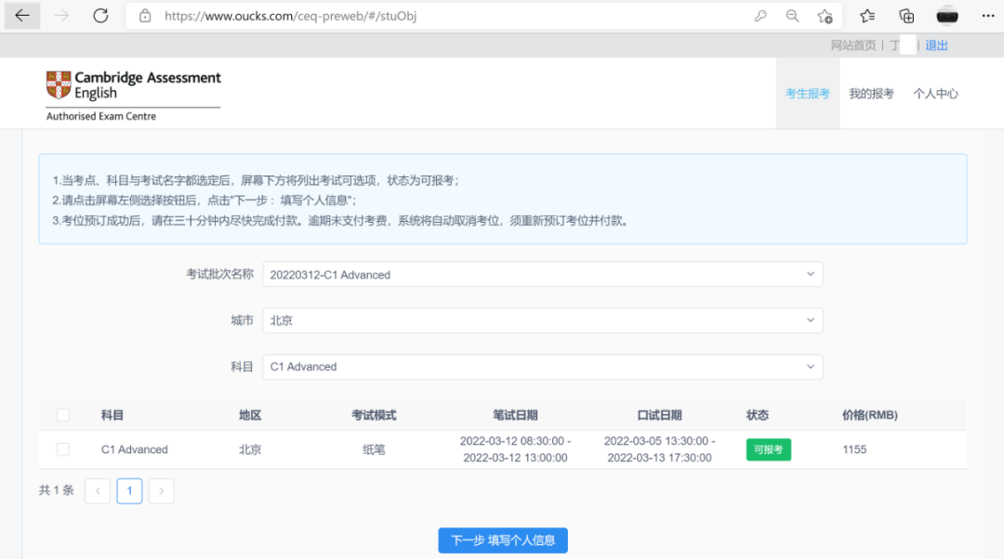Click the 退出 logout link
The image size is (1004, 559).
click(936, 45)
